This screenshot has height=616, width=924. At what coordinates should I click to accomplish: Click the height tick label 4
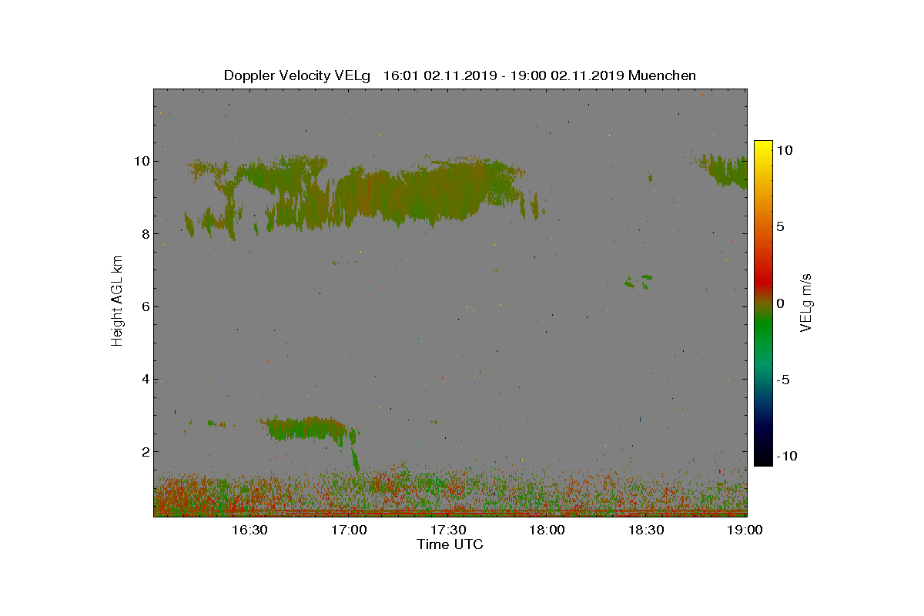(x=144, y=379)
